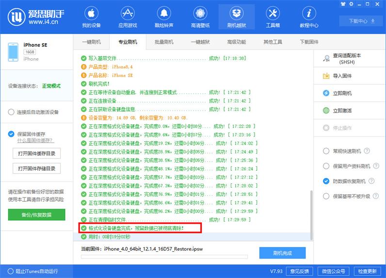
Task: Switch to 高级功能 tab
Action: point(237,42)
